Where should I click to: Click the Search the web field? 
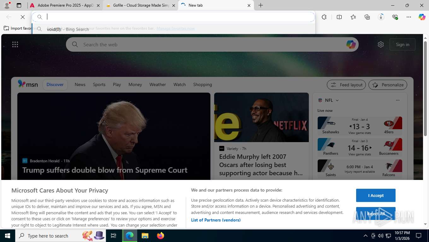tap(212, 44)
